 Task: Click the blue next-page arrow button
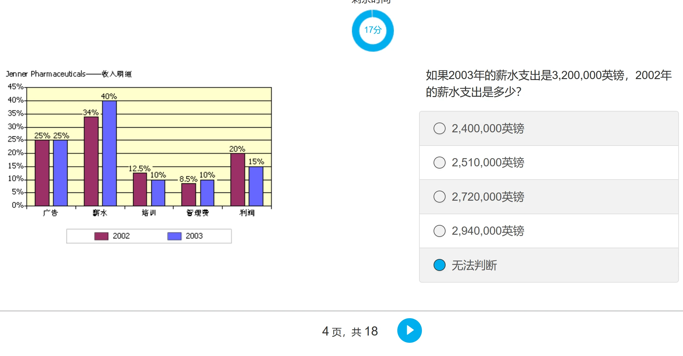click(409, 330)
